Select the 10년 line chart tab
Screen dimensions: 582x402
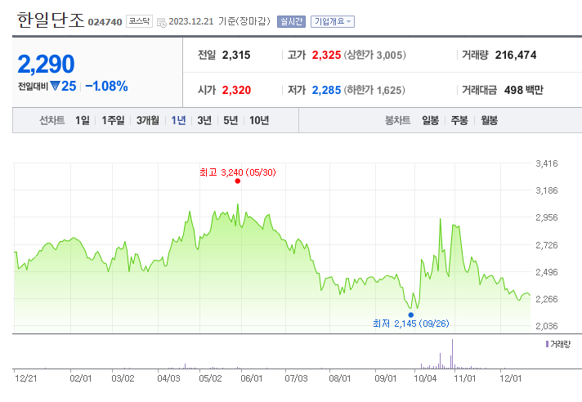[259, 120]
